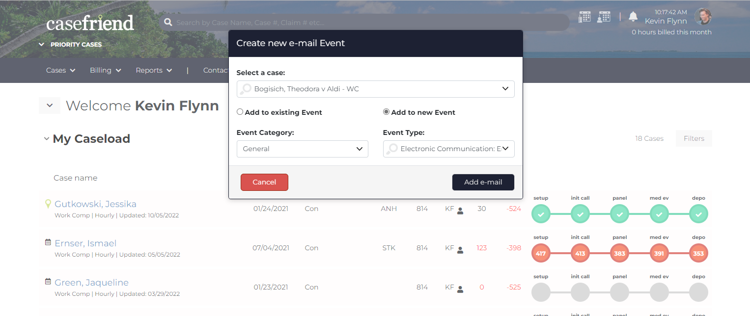Screen dimensions: 750x316
Task: Open the Reports menu
Action: coord(154,70)
